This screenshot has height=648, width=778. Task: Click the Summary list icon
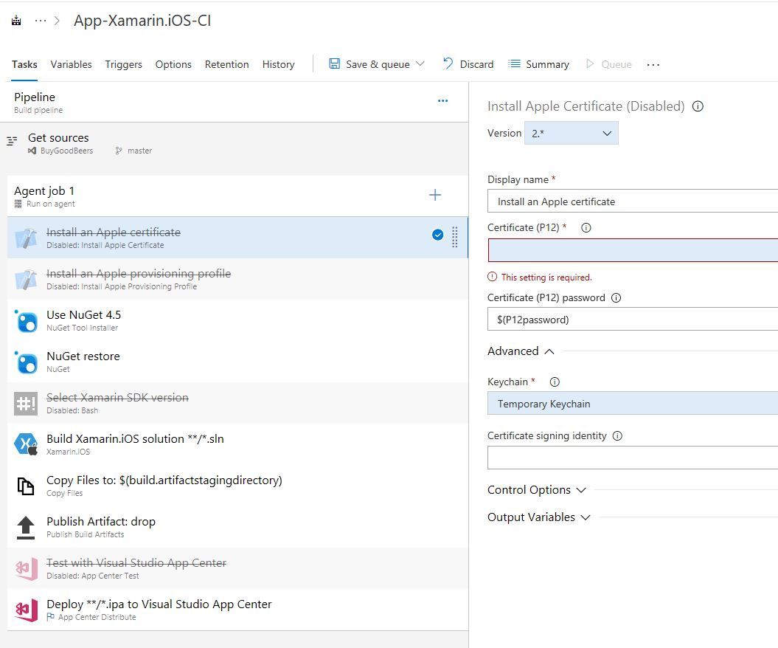pyautogui.click(x=514, y=63)
